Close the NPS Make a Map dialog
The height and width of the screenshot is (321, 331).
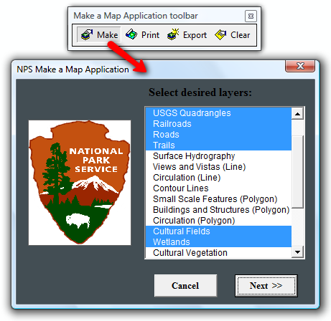tap(300, 66)
